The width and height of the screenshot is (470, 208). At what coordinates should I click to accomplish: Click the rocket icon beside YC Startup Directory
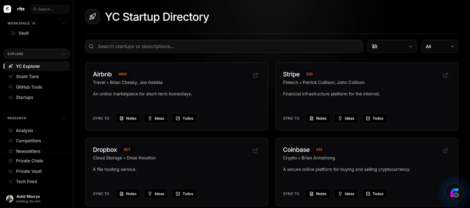pyautogui.click(x=93, y=17)
